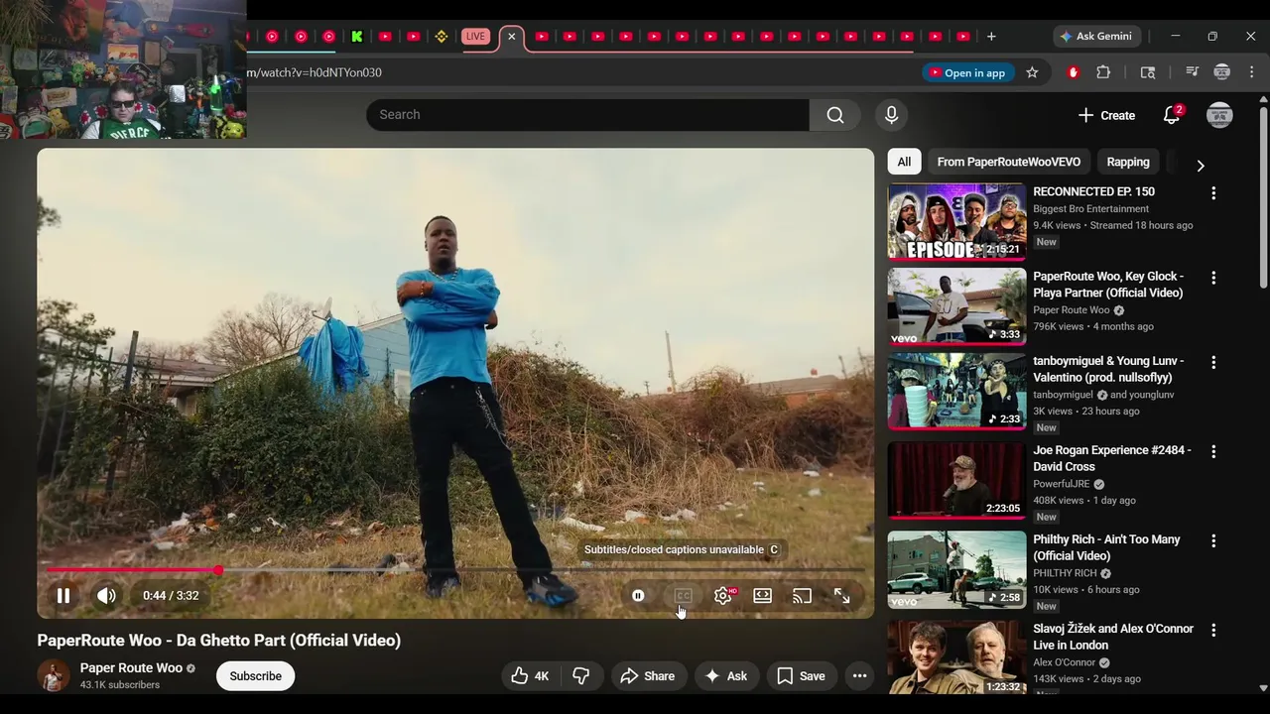Open PaperRoute Woo, Key Glock - Playa Partner title
This screenshot has width=1270, height=714.
pyautogui.click(x=1108, y=285)
